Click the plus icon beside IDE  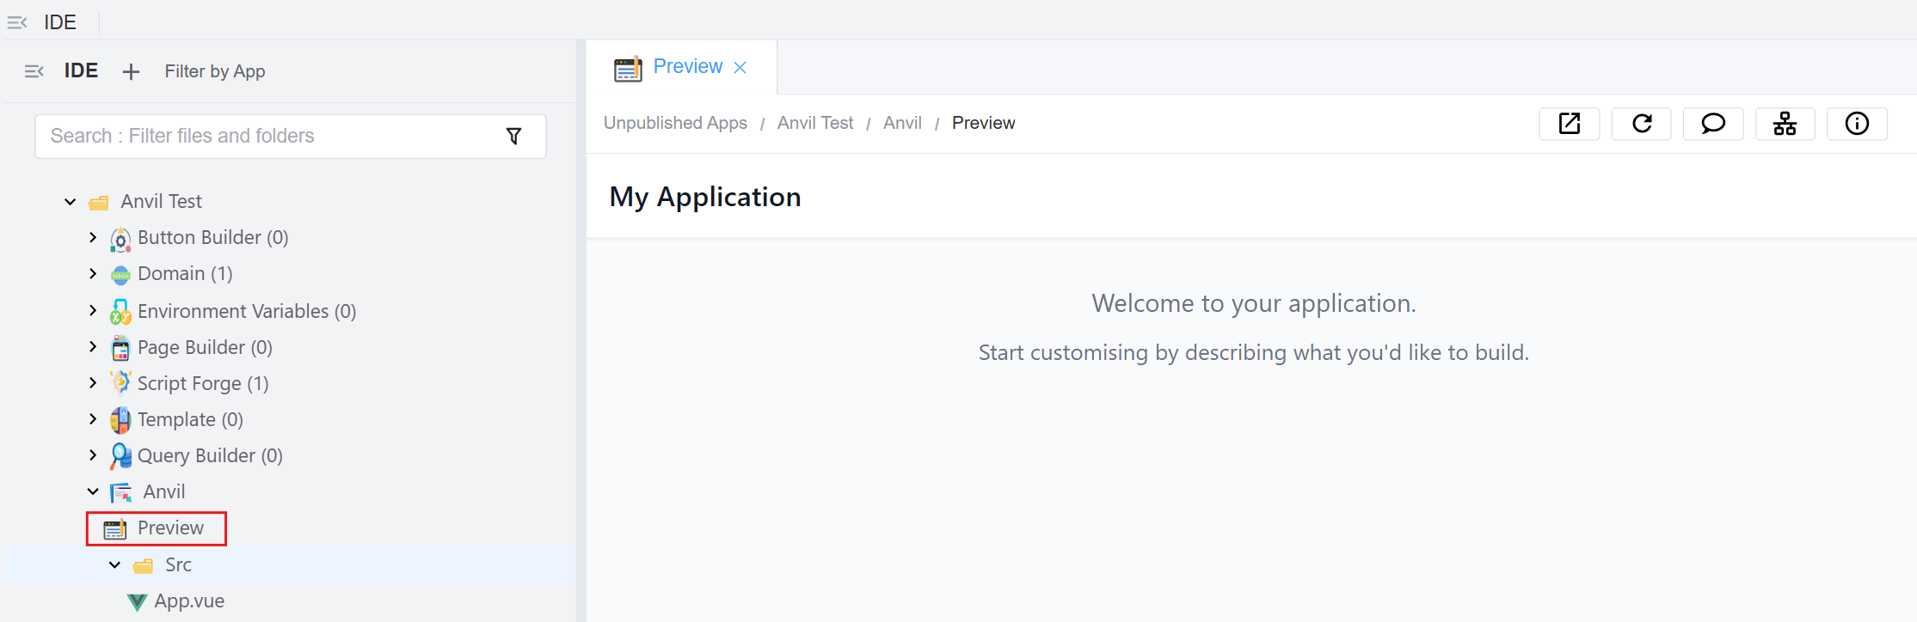point(131,72)
